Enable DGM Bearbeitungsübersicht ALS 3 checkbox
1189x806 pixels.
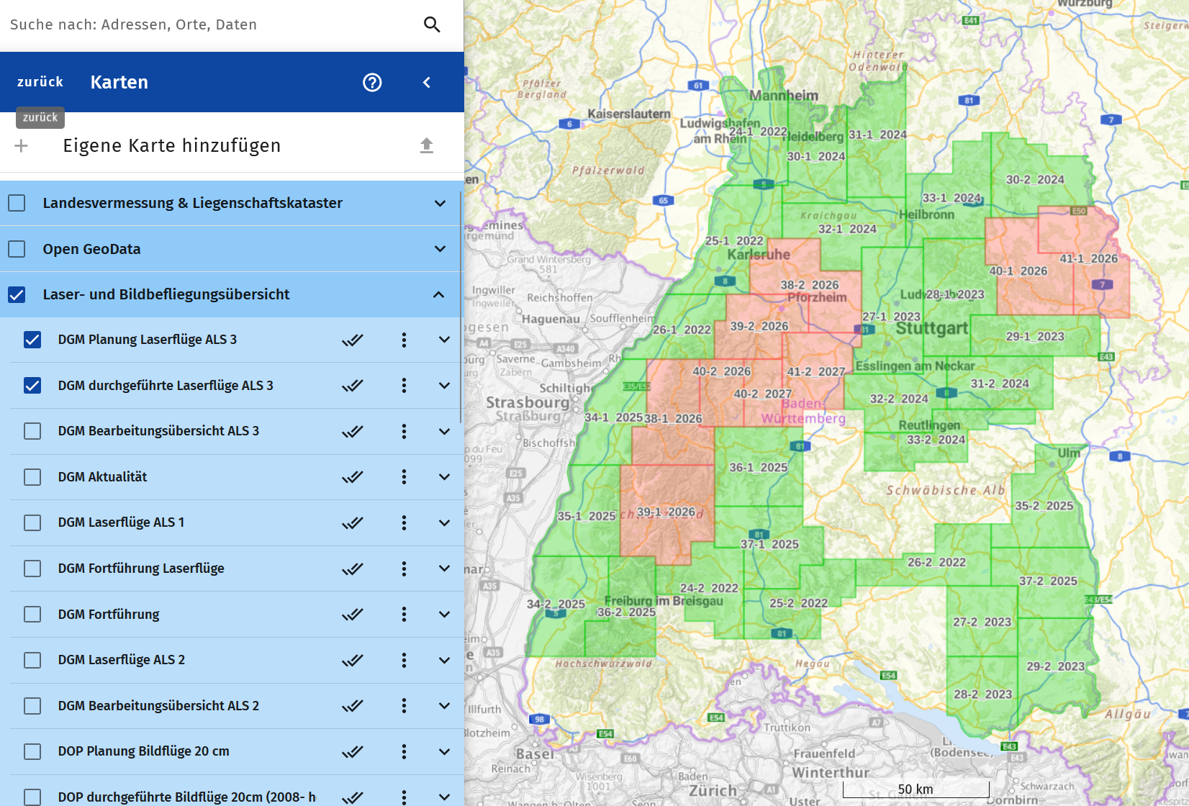(32, 431)
